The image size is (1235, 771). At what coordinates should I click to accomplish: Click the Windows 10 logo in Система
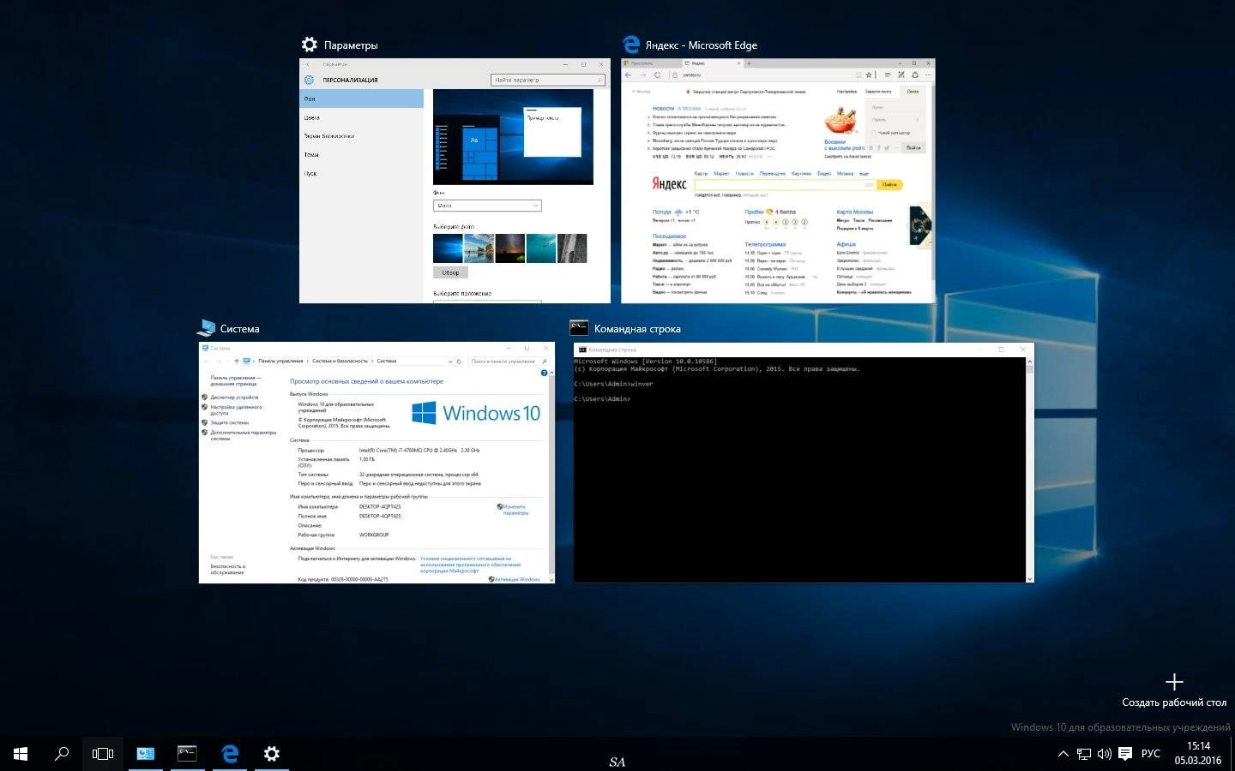point(476,413)
